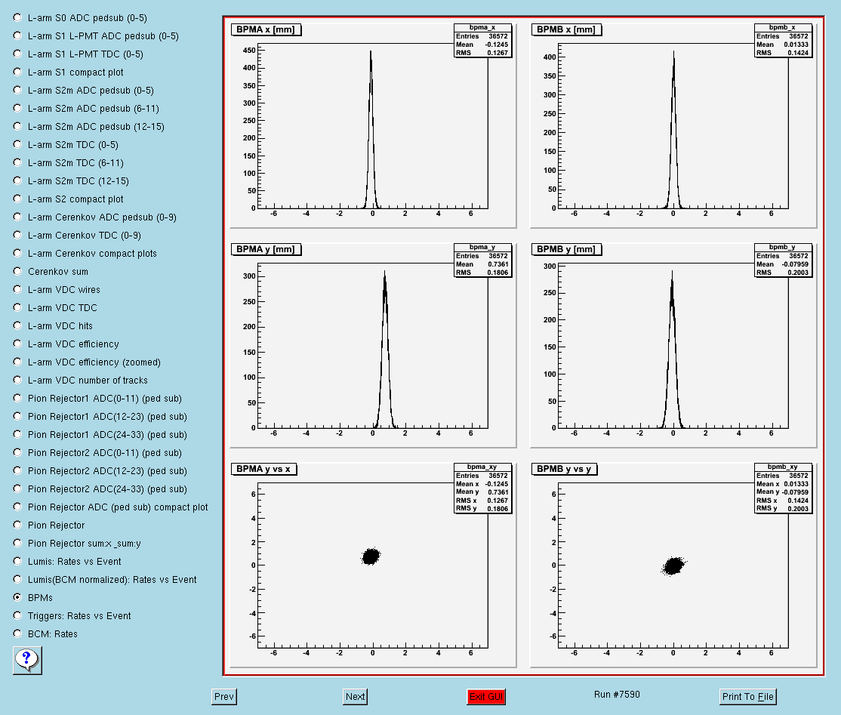841x715 pixels.
Task: Select L-arm S2m TDC (12-15)
Action: tap(17, 180)
